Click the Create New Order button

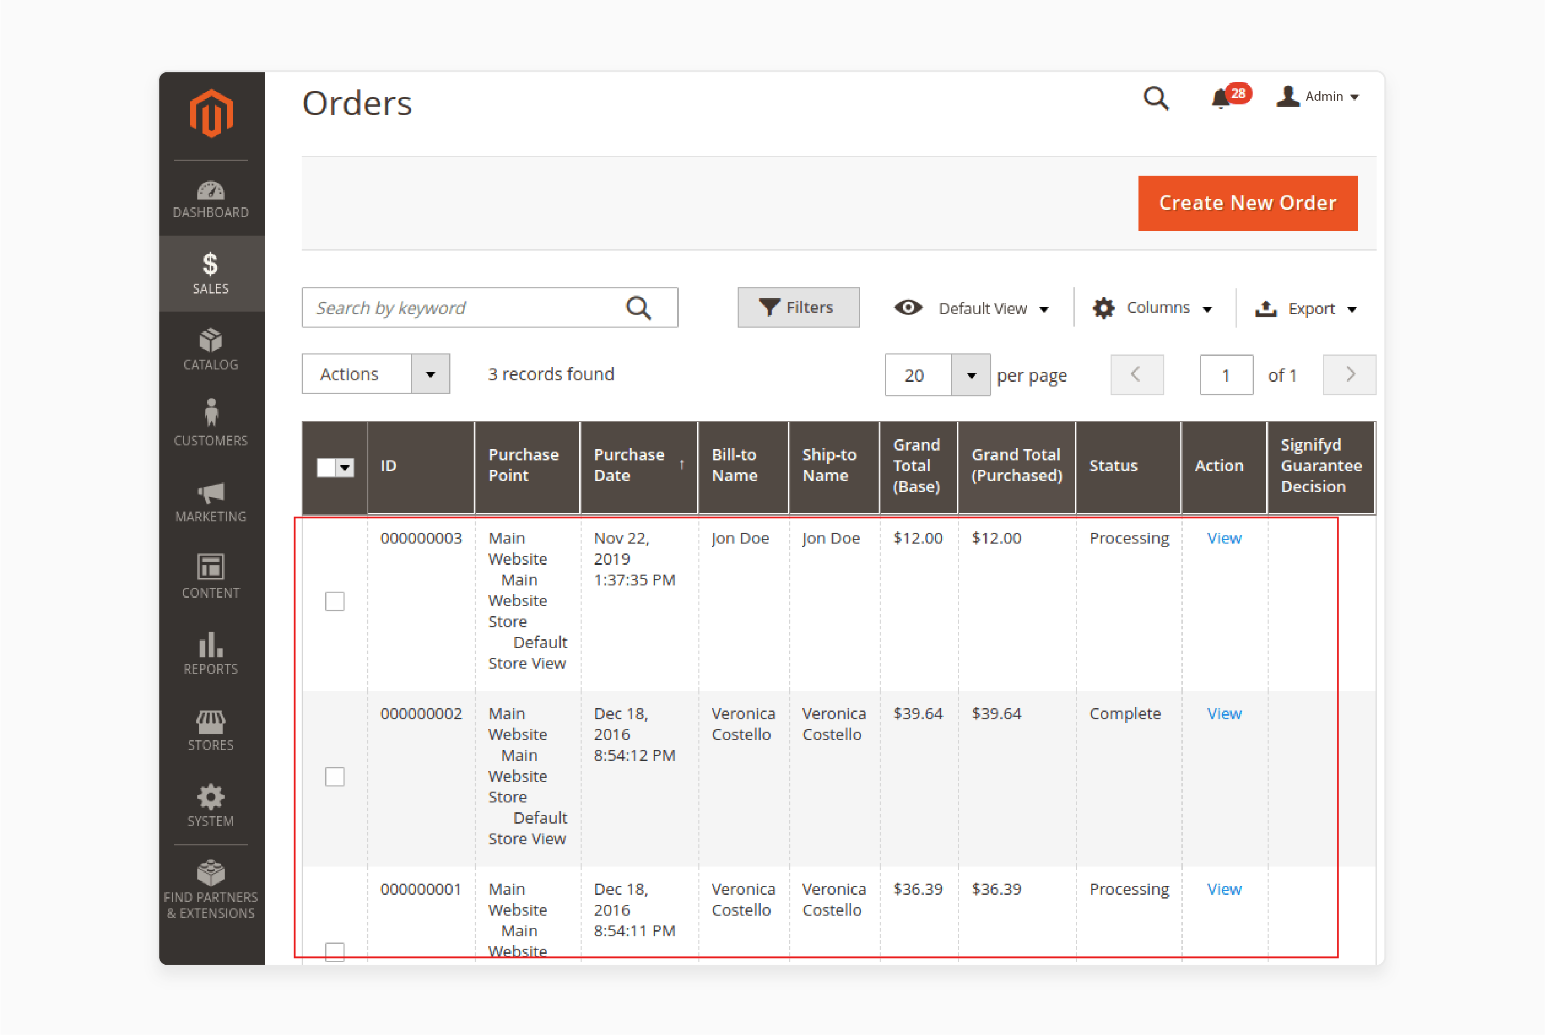pos(1248,203)
